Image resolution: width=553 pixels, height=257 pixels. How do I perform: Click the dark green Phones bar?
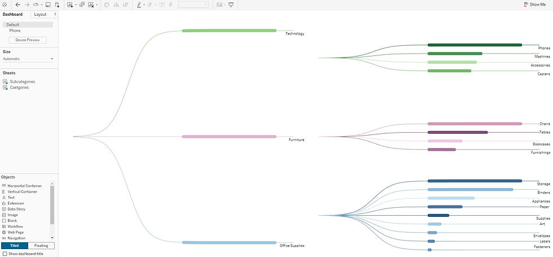pyautogui.click(x=475, y=45)
